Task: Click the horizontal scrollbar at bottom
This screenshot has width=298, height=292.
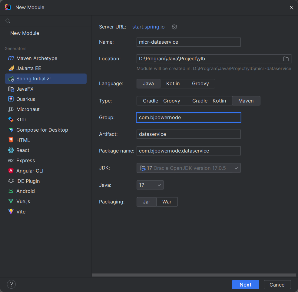Action: coord(194,275)
